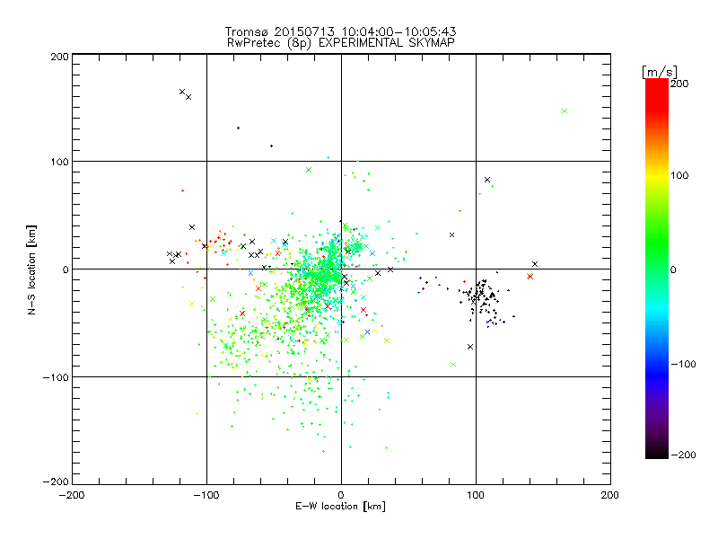Click the '[m/s]' colorbar unit label

tap(660, 72)
